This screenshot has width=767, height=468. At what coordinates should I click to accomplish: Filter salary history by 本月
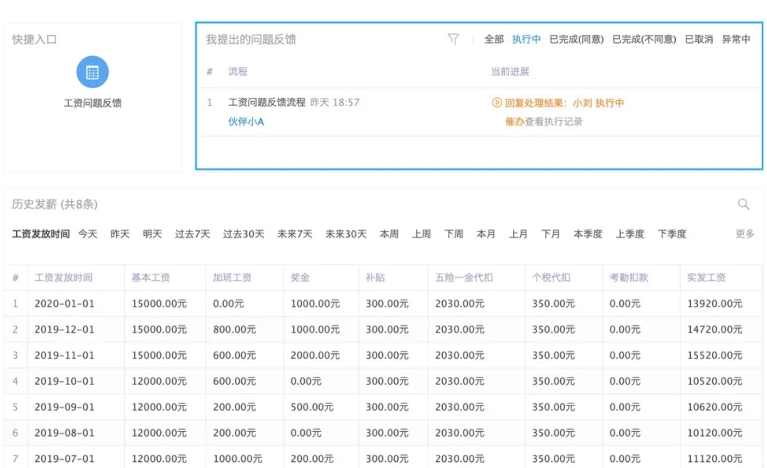(x=486, y=234)
